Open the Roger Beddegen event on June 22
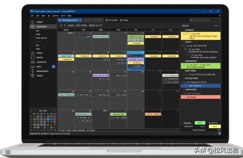Viewport: 243px width, 158px height. click(x=66, y=95)
